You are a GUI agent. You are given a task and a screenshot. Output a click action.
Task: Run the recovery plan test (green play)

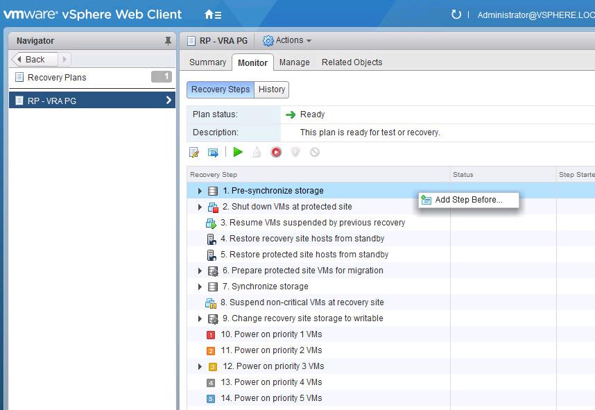tap(238, 152)
